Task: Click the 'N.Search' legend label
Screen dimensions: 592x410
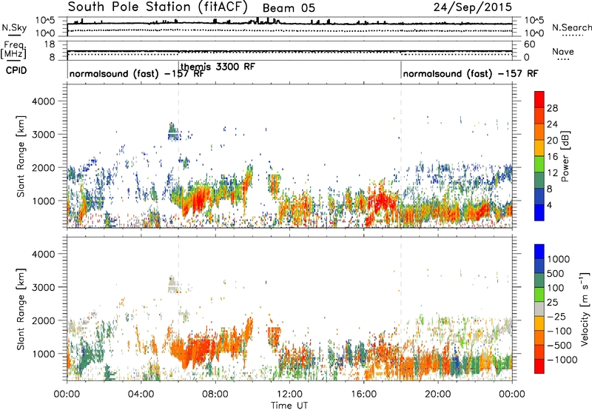Action: pos(571,27)
